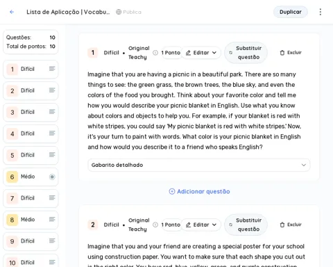Select question 5 Difícil in the sidebar

[x=31, y=155]
